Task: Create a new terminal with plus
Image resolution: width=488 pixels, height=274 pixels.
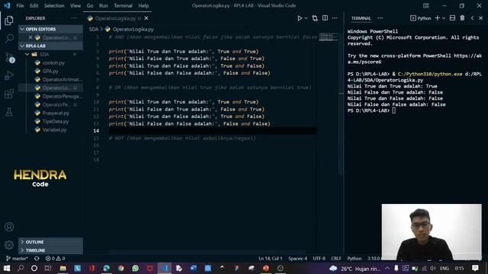Action: pyautogui.click(x=437, y=18)
